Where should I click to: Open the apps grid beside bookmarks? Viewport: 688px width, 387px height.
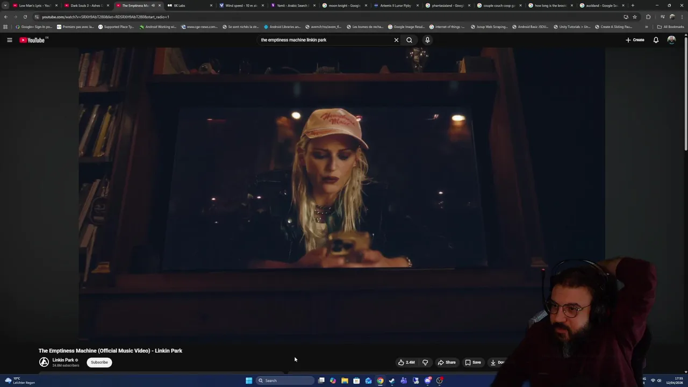(x=5, y=26)
